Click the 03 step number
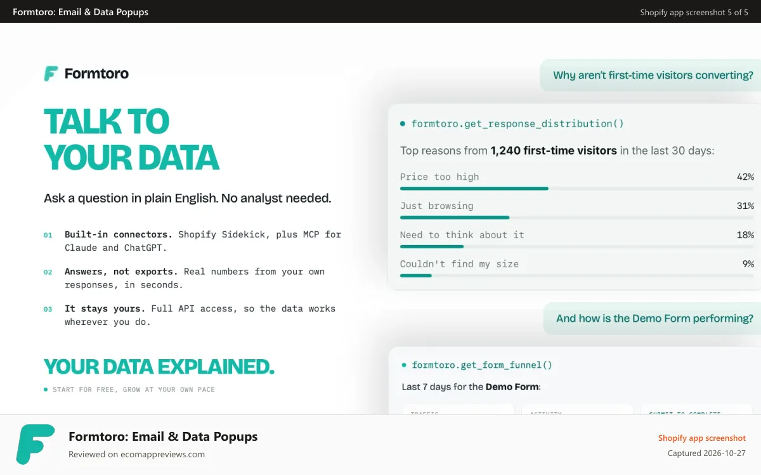This screenshot has height=475, width=761. pos(48,310)
